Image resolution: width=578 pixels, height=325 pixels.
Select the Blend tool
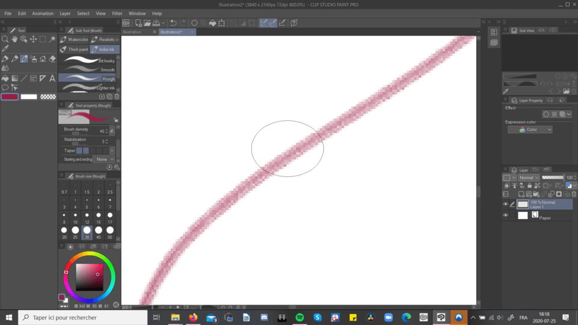coord(5,68)
